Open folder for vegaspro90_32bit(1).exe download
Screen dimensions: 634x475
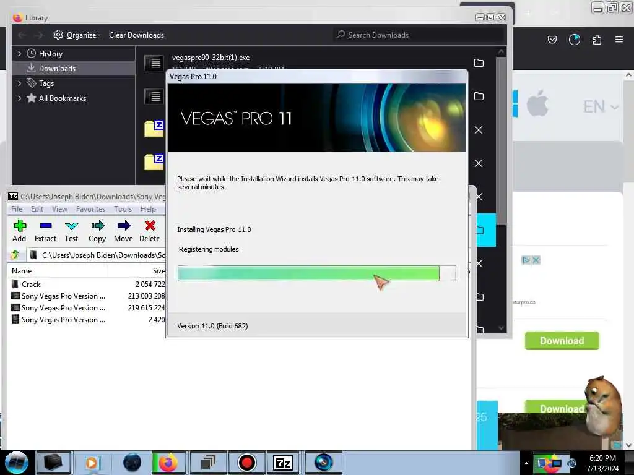point(479,63)
